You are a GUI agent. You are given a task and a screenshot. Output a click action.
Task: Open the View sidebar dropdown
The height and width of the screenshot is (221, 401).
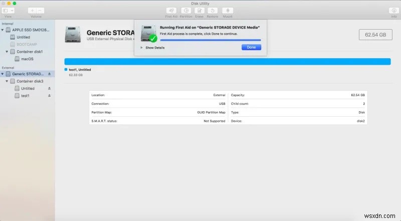[x=8, y=11]
